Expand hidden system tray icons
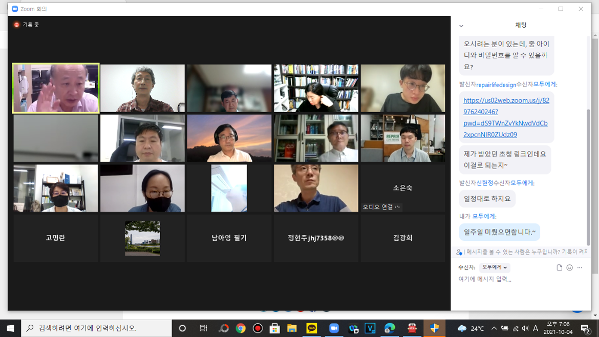This screenshot has height=337, width=599. click(x=494, y=329)
